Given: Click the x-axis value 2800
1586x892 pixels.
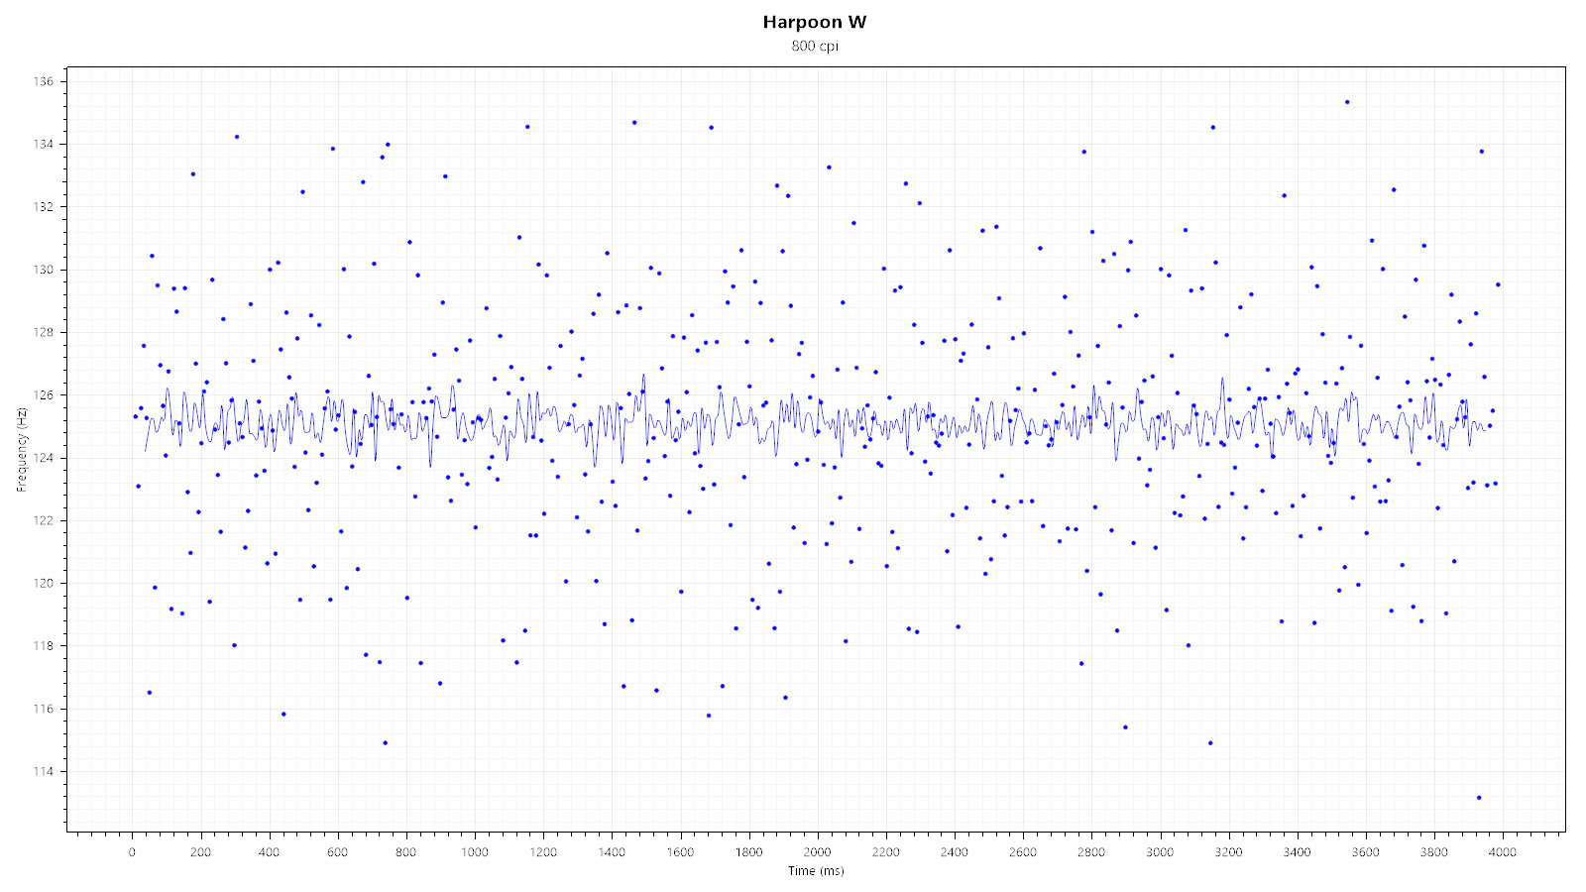Looking at the screenshot, I should click(1090, 851).
